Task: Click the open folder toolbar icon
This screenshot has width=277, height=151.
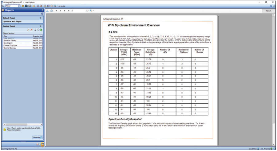Action: (x=34, y=6)
